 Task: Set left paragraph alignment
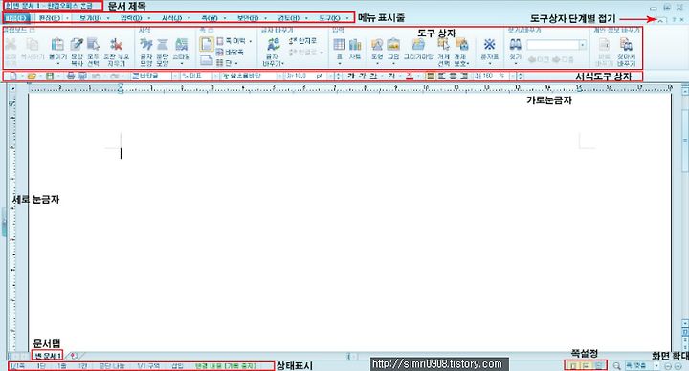pyautogui.click(x=441, y=76)
